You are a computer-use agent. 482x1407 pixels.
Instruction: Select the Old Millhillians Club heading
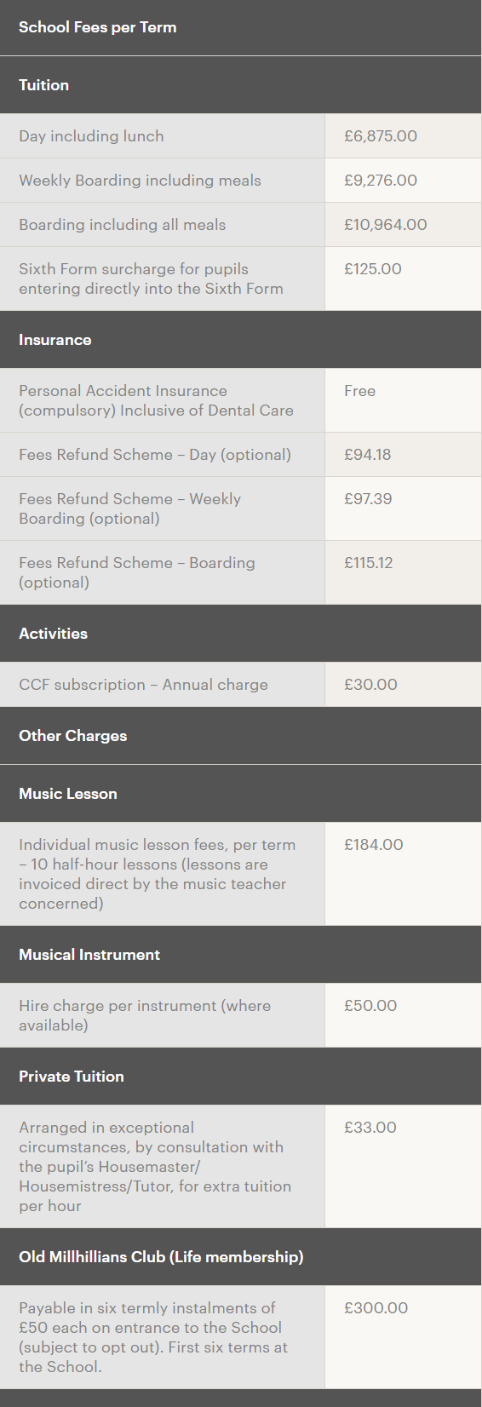(161, 1257)
